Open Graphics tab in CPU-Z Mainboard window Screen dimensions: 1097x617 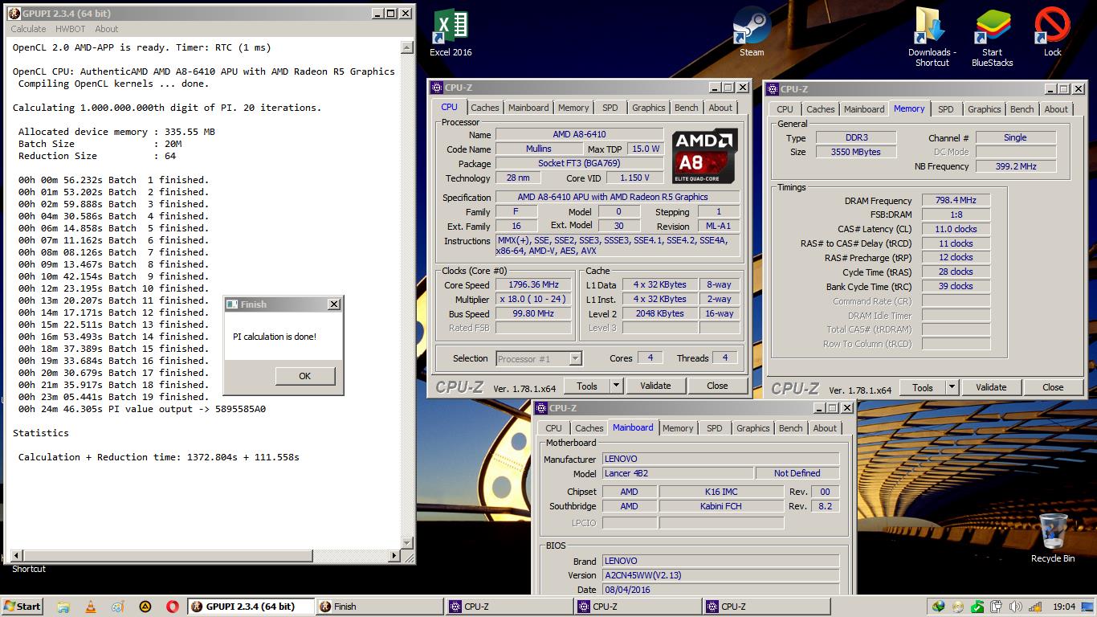[x=752, y=428]
